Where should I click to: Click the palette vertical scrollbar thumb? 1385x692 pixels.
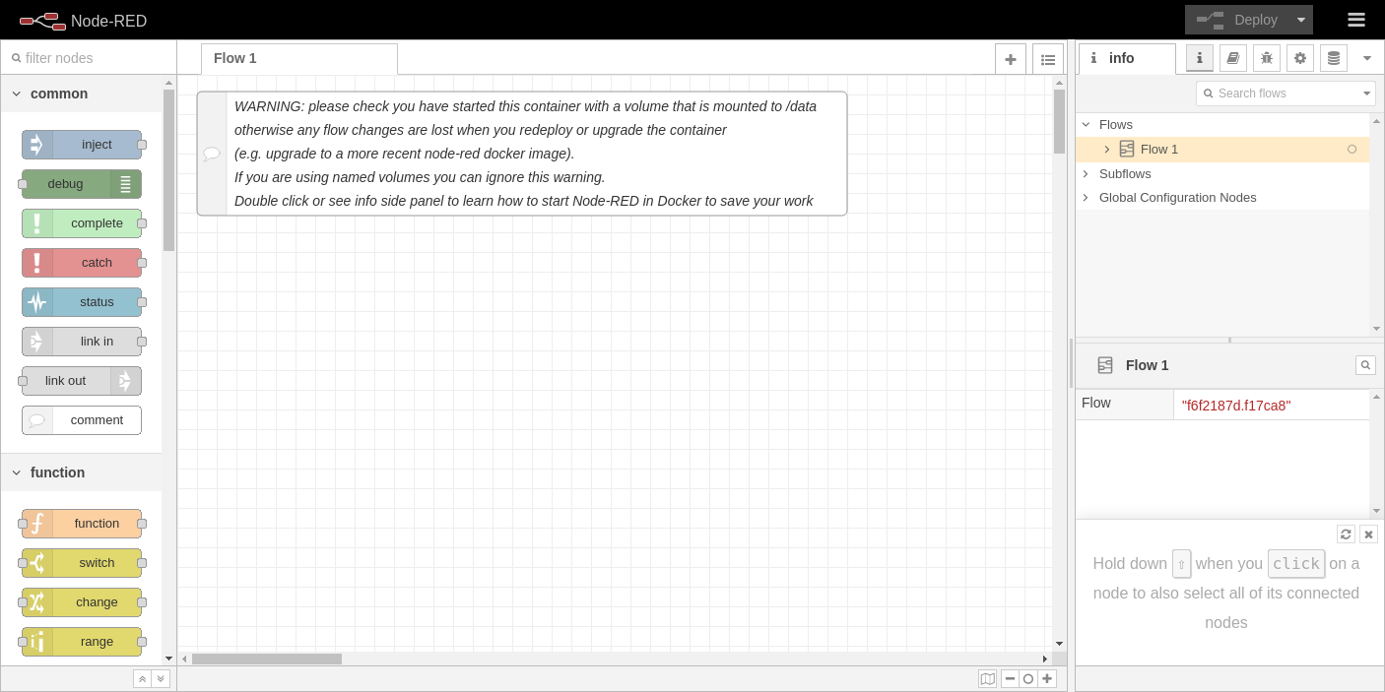(x=168, y=170)
